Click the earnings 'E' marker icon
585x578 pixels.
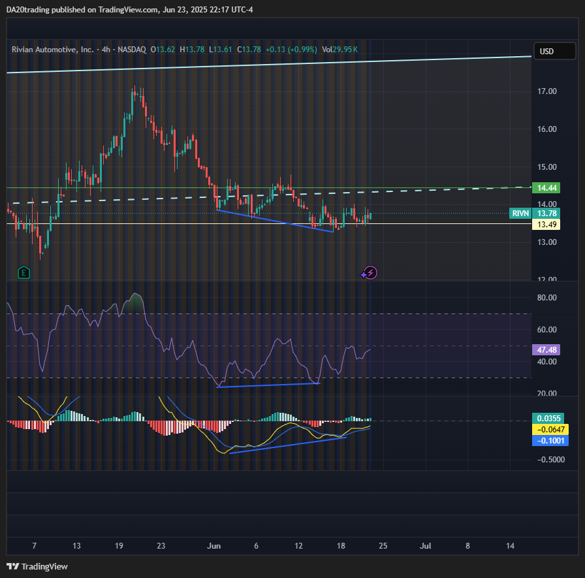[x=24, y=273]
